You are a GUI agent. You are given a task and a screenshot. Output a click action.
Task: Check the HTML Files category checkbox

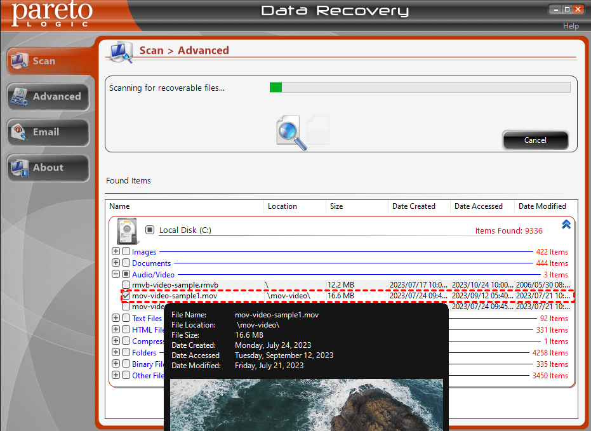(x=126, y=329)
